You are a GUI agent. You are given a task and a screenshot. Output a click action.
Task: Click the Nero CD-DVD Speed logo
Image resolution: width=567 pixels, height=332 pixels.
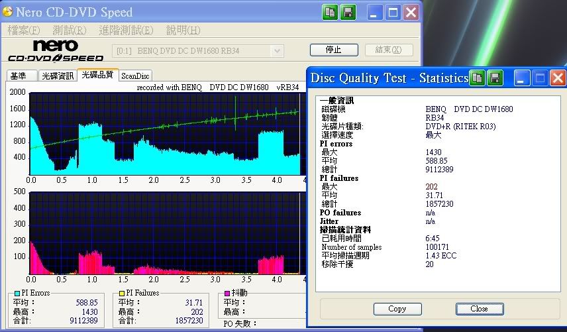(x=56, y=50)
